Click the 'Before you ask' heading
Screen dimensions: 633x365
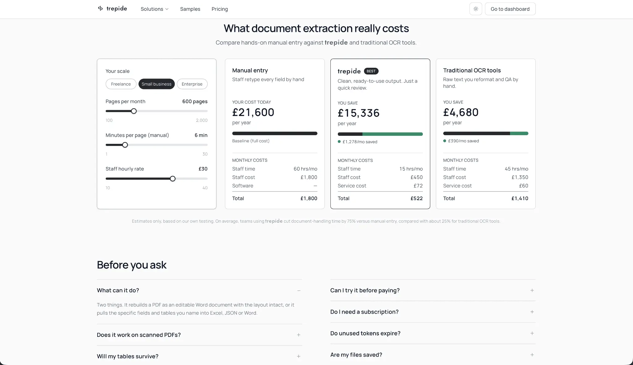[x=132, y=265]
